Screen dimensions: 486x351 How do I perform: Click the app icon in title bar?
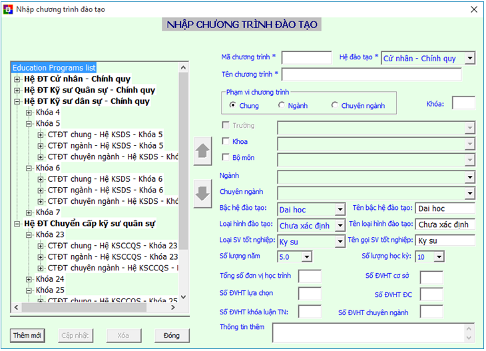click(7, 9)
